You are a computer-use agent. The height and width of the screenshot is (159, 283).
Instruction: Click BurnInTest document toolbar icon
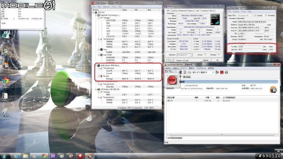[185, 72]
